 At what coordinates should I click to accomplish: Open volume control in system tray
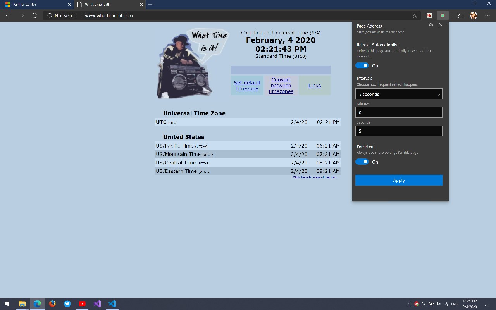pos(438,304)
